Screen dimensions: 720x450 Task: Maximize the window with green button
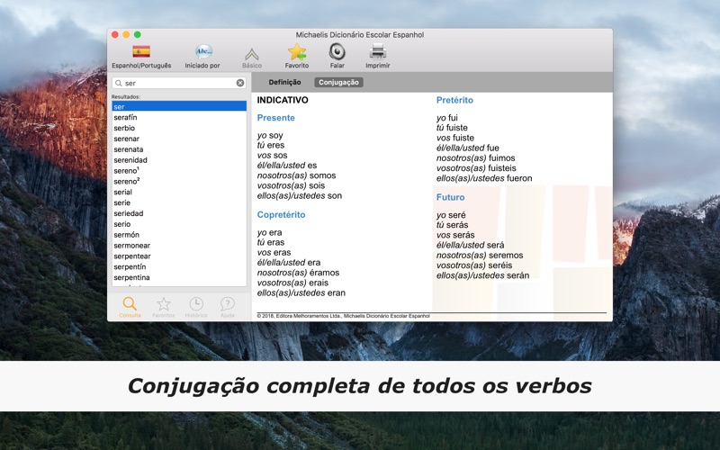(138, 35)
